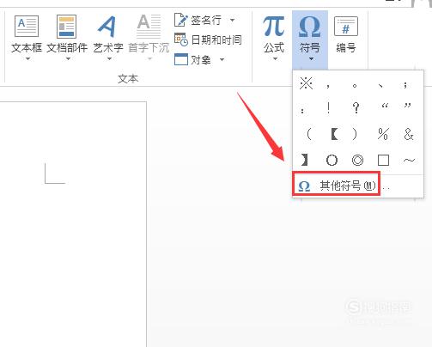The height and width of the screenshot is (347, 432).
Task: Insert the question mark ？ symbol
Action: (x=356, y=108)
